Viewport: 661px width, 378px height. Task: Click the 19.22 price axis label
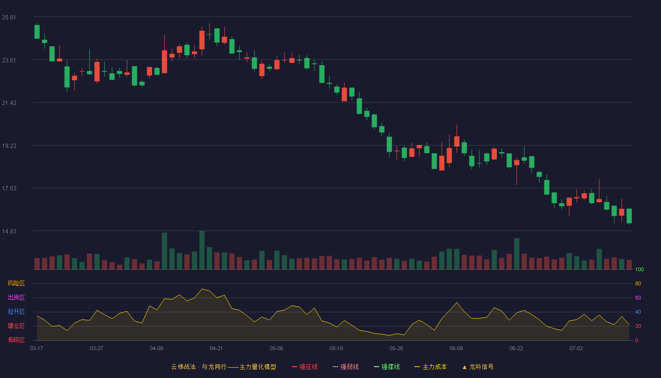coord(9,146)
